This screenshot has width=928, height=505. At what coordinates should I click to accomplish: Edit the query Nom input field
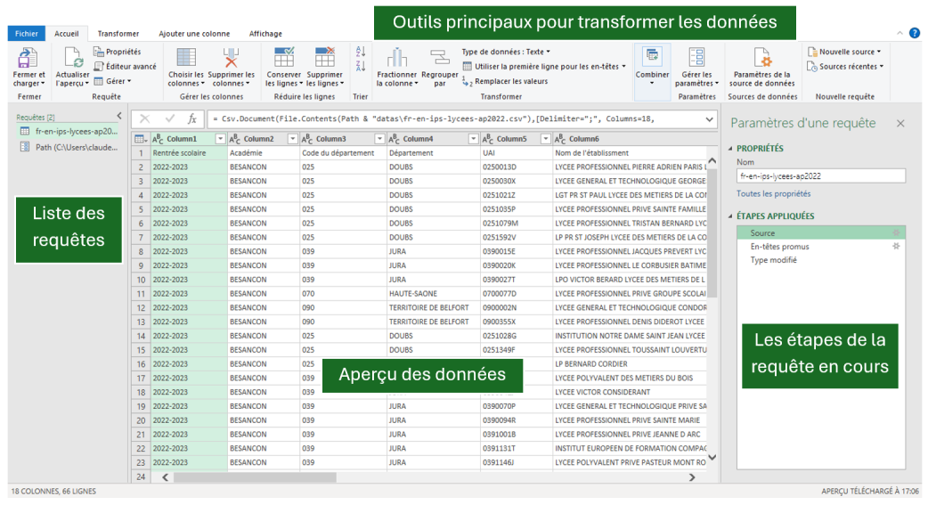pyautogui.click(x=821, y=175)
